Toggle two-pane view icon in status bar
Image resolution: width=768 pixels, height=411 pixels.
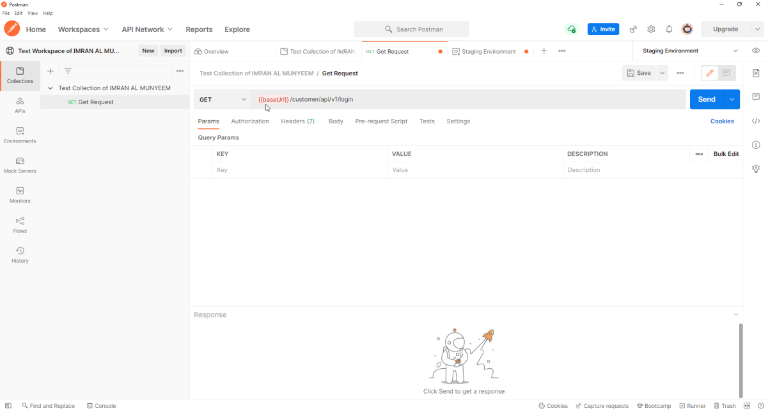[x=746, y=406]
